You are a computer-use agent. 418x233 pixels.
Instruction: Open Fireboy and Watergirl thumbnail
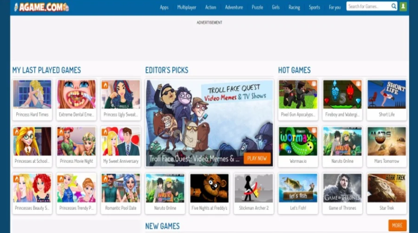[x=342, y=94]
